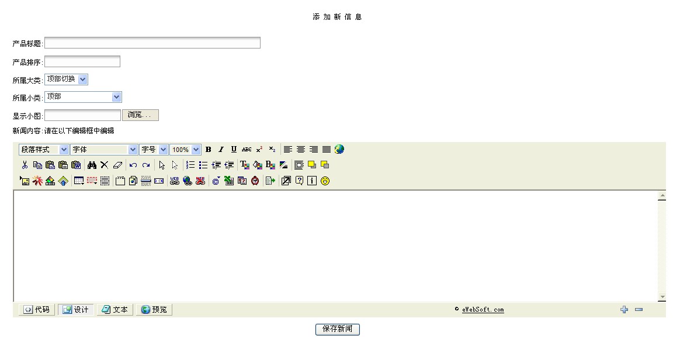
Task: Click paste from Word icon
Action: (x=76, y=165)
